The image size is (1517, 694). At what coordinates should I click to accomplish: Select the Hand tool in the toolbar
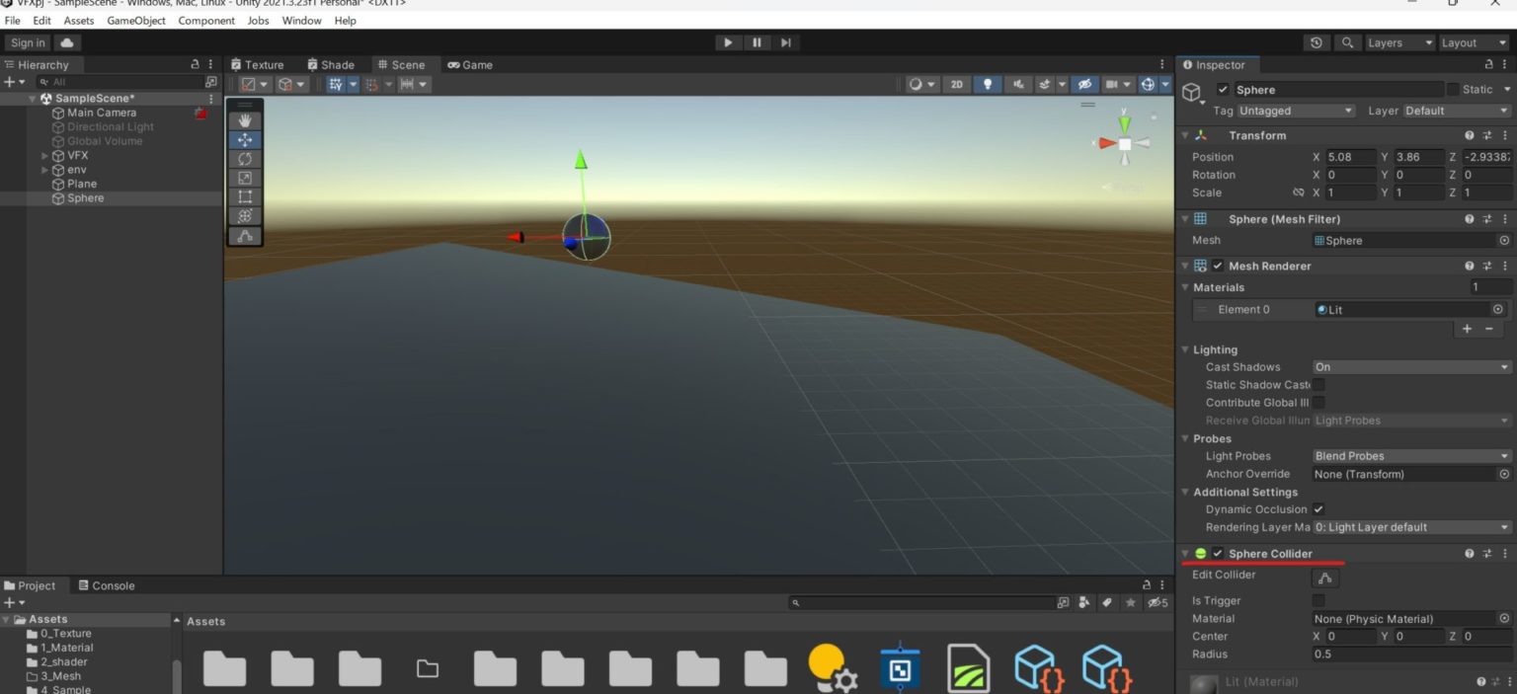244,119
